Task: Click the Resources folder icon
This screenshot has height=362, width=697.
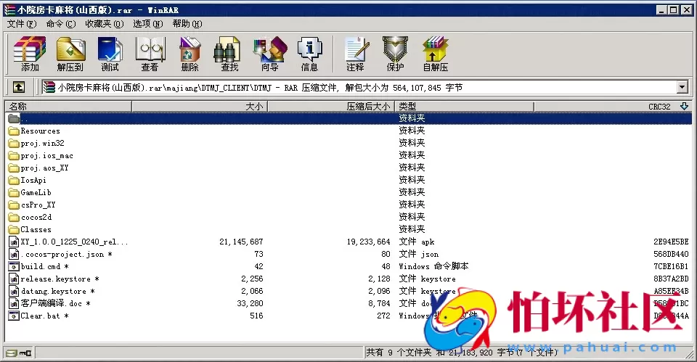Action: tap(14, 131)
